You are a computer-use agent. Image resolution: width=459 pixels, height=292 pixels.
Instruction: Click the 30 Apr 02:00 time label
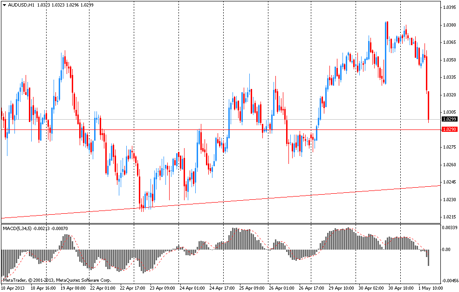pyautogui.click(x=371, y=288)
